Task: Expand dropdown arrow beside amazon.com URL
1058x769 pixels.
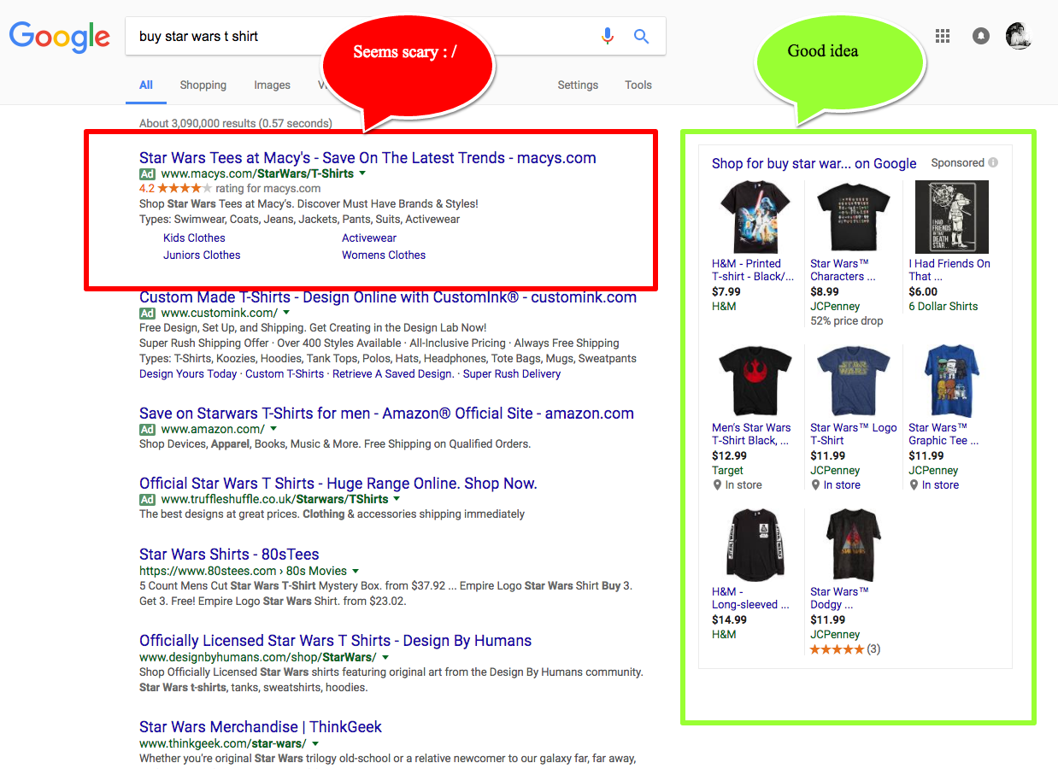Action: click(273, 429)
